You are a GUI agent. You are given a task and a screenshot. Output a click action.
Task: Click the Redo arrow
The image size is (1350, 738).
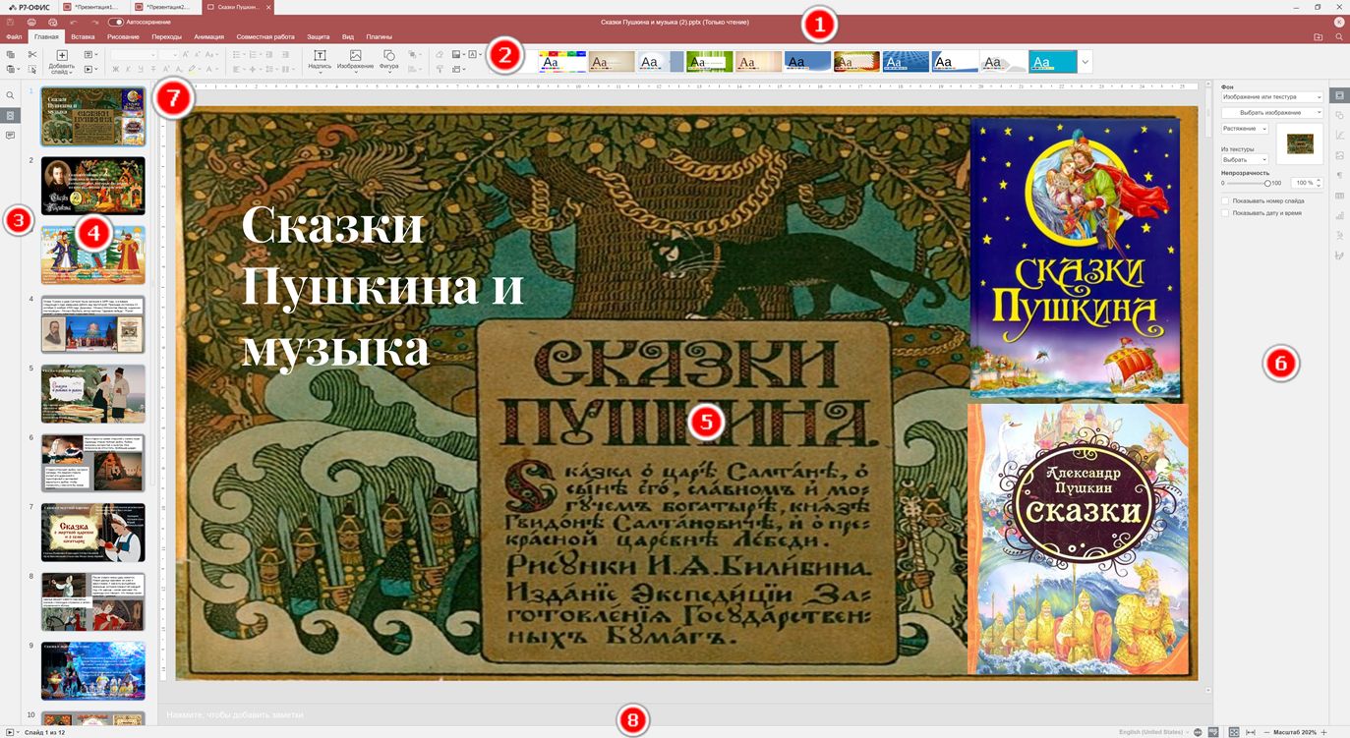pyautogui.click(x=94, y=22)
